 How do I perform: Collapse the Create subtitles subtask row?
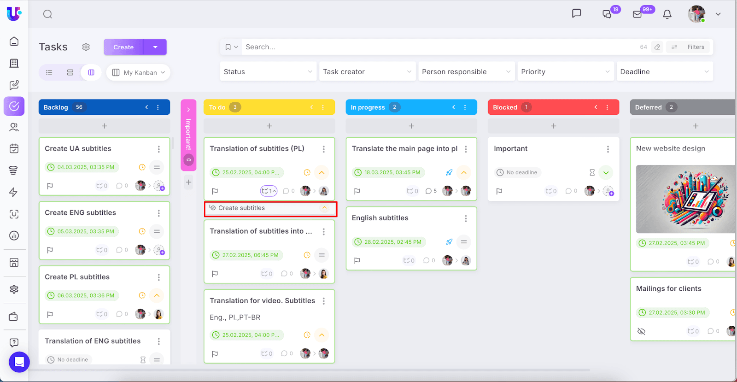(x=325, y=208)
